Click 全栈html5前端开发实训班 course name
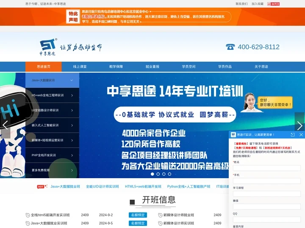The image size is (305, 228). pos(50,215)
